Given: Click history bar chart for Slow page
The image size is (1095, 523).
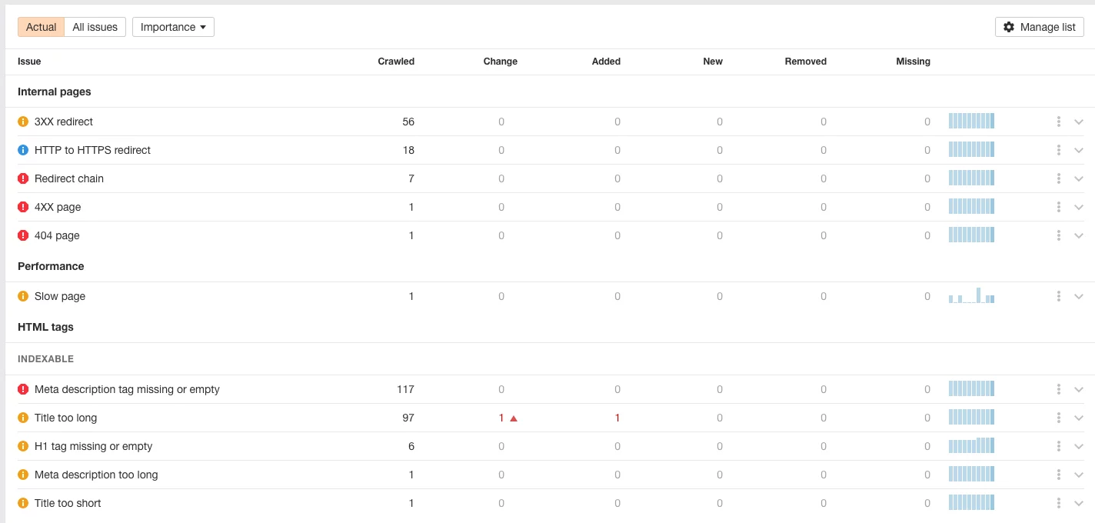Looking at the screenshot, I should point(971,296).
